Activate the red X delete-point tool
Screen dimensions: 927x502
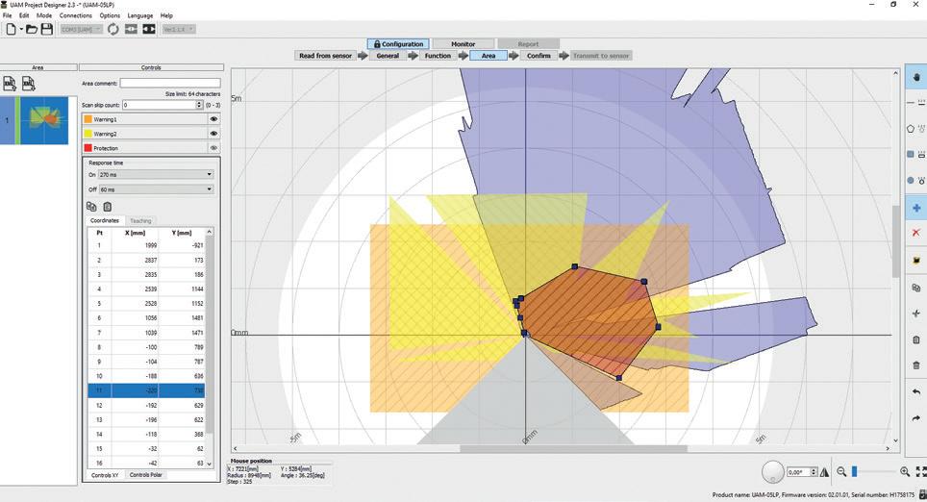pos(916,233)
